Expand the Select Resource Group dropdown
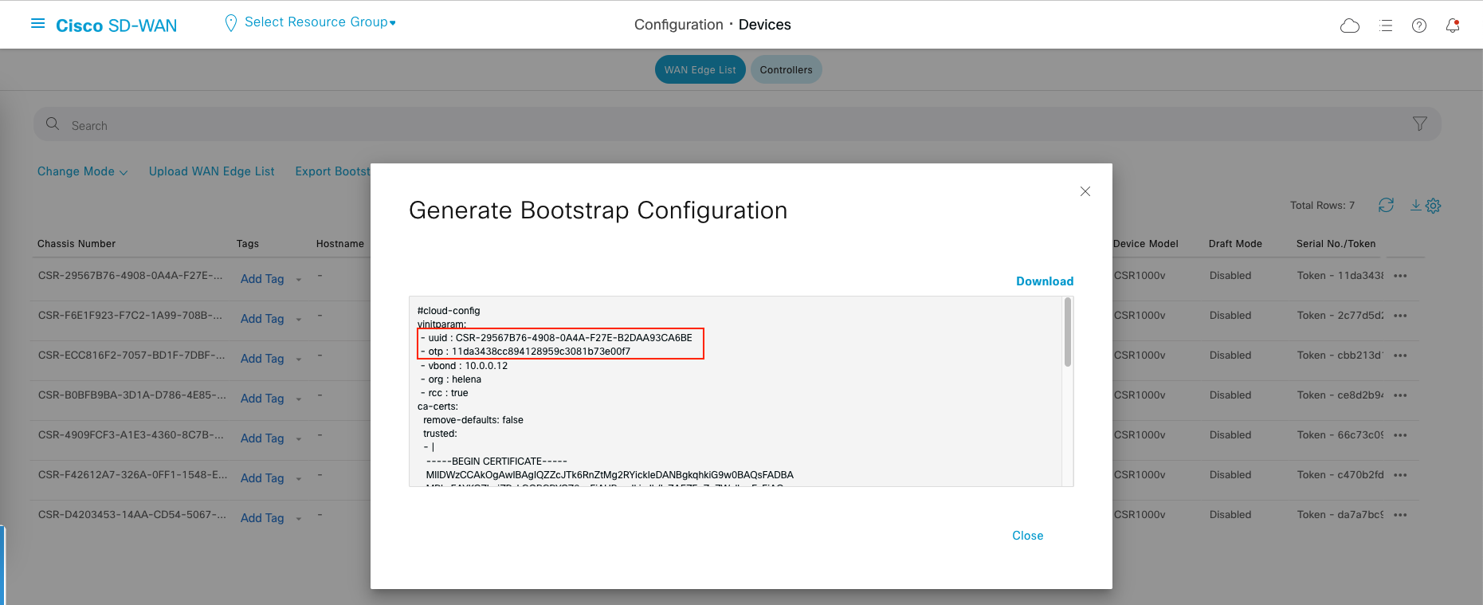The width and height of the screenshot is (1483, 605). click(320, 22)
